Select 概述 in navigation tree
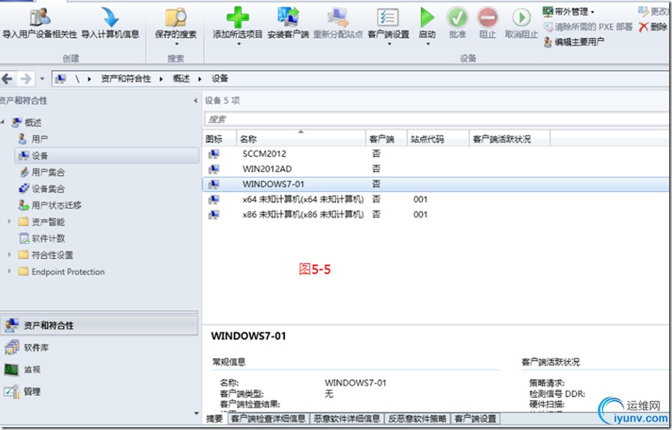 pos(27,122)
